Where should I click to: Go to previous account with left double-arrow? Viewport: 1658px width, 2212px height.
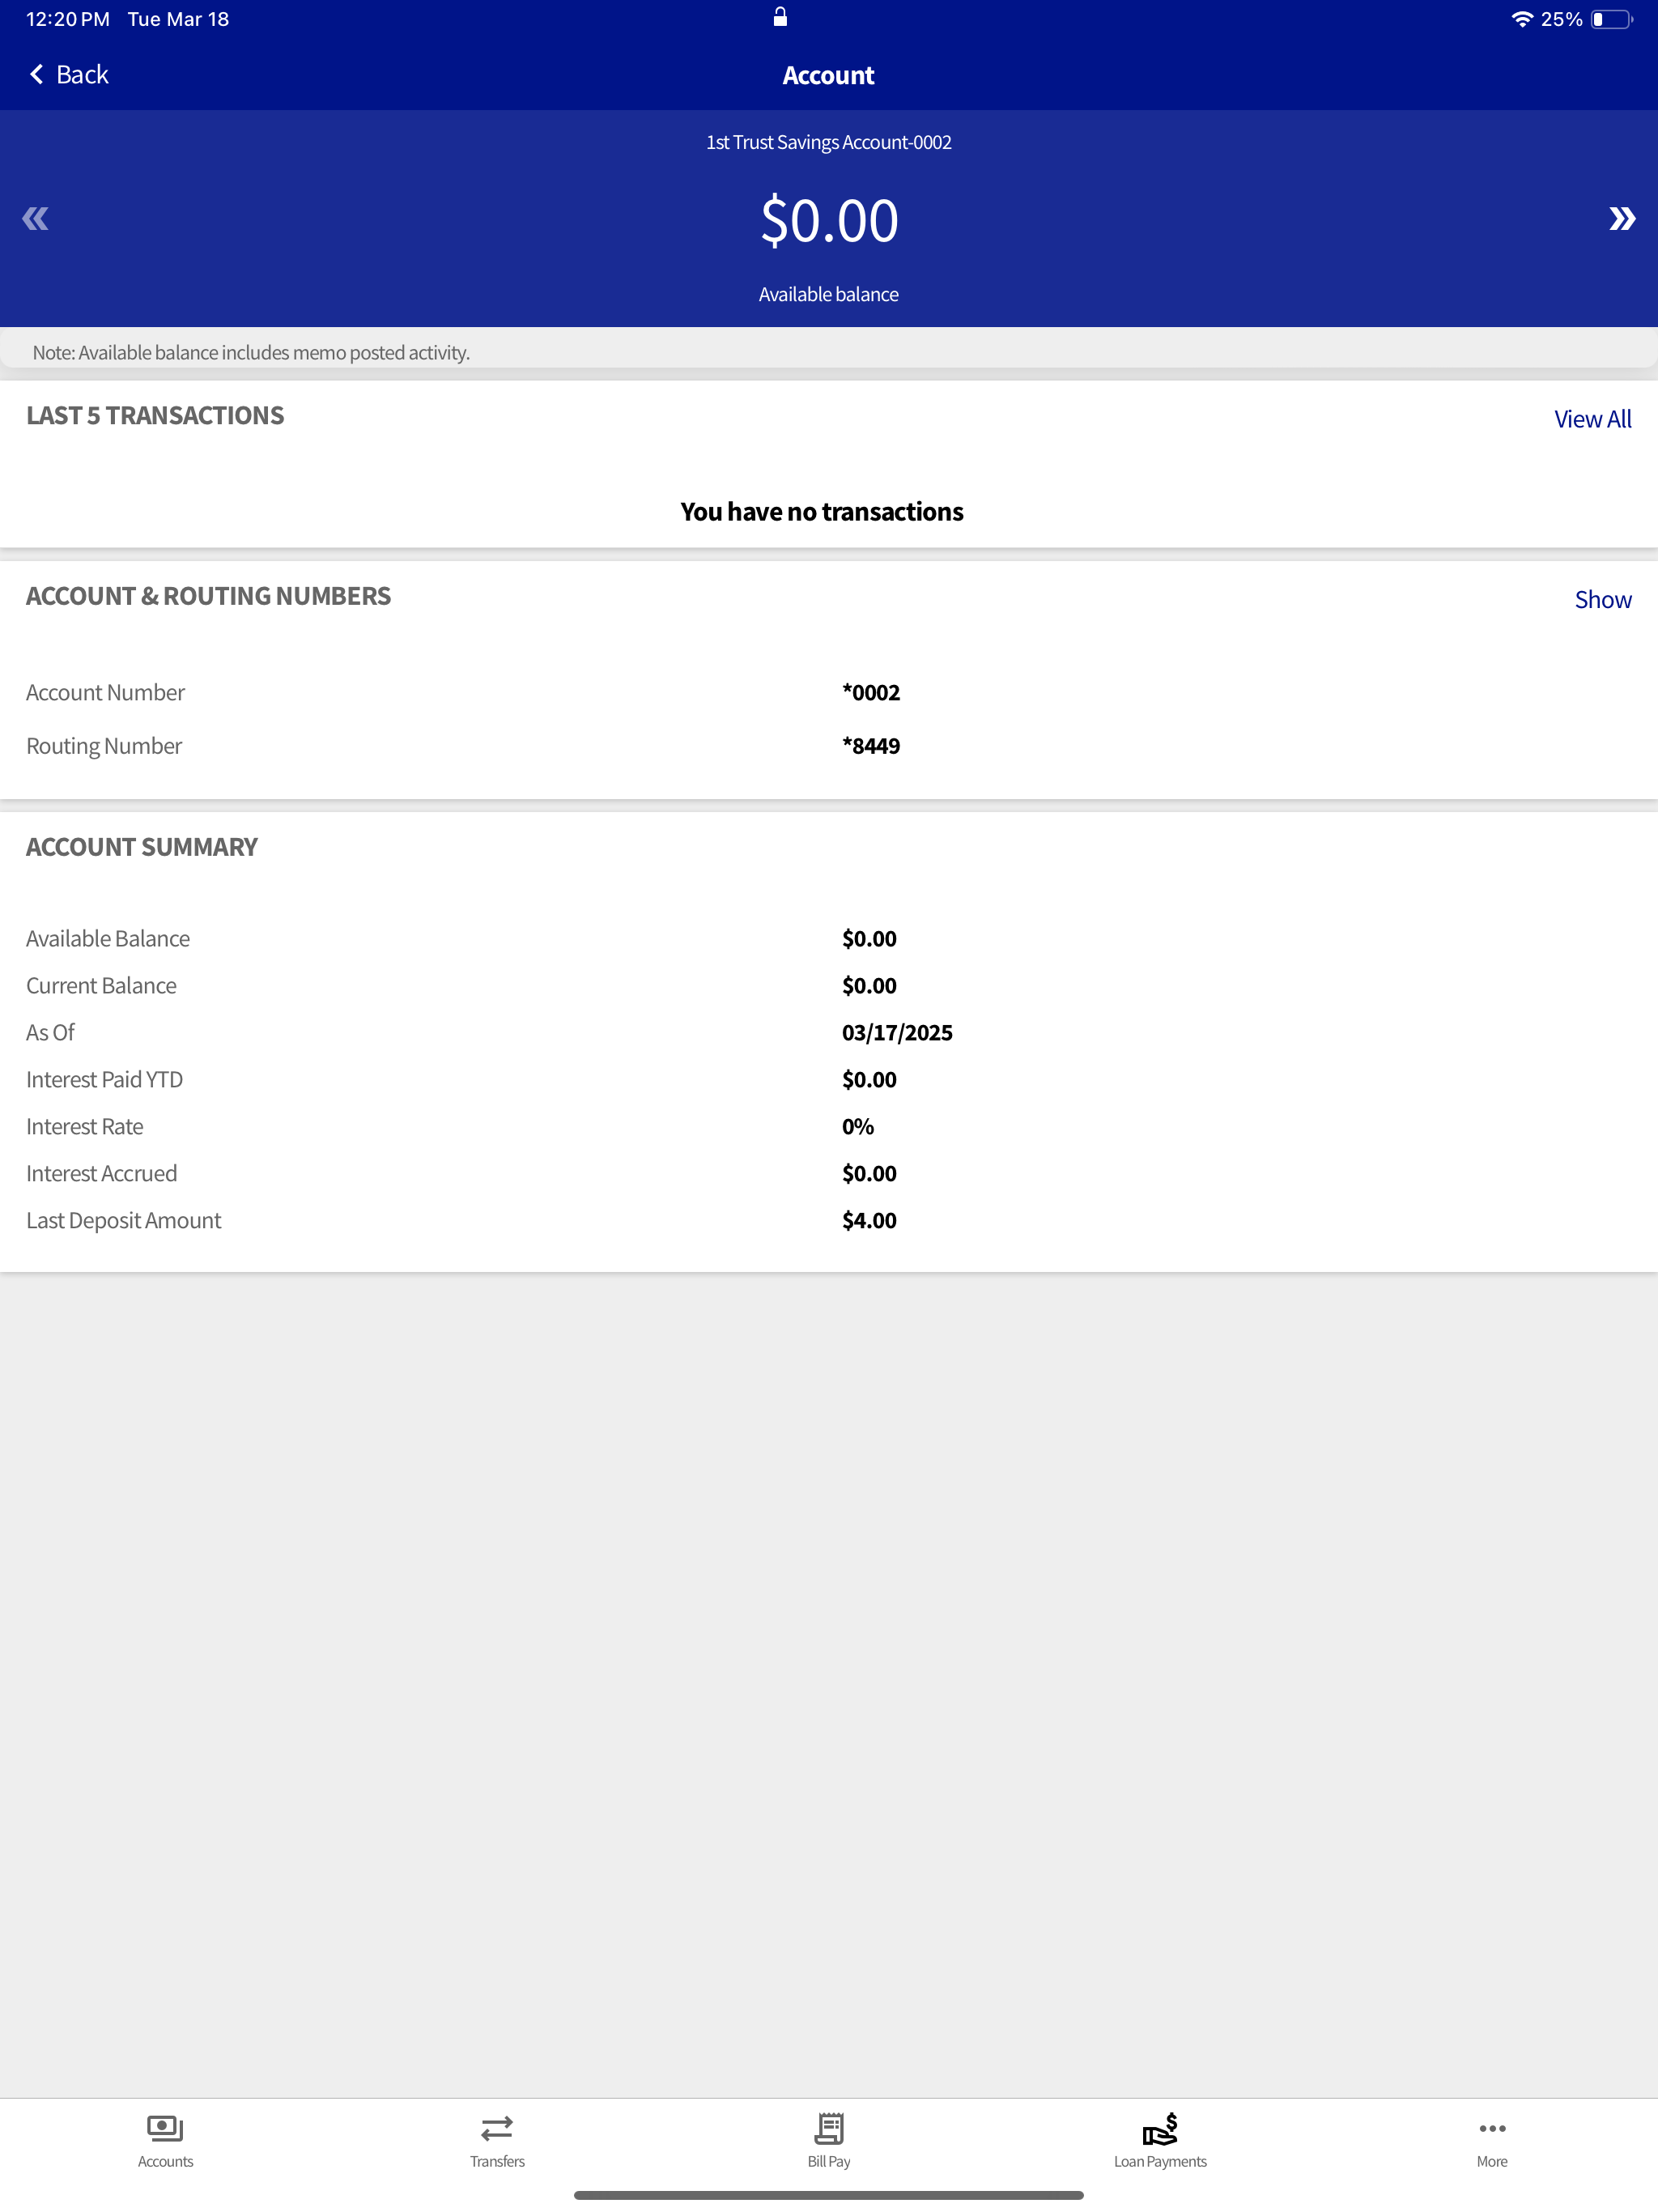[x=35, y=218]
